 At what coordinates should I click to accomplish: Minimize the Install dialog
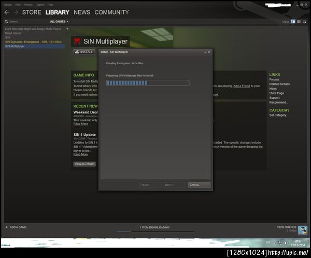tap(205, 52)
